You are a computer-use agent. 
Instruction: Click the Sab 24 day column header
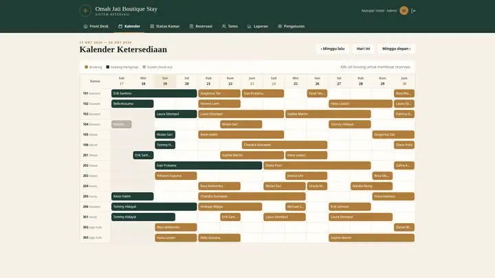[274, 81]
